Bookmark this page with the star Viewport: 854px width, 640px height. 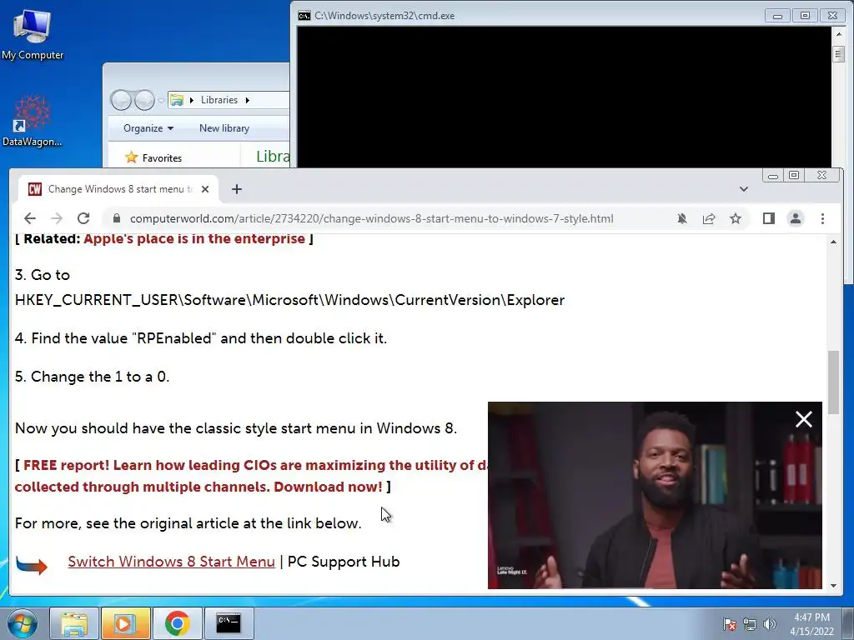click(736, 219)
